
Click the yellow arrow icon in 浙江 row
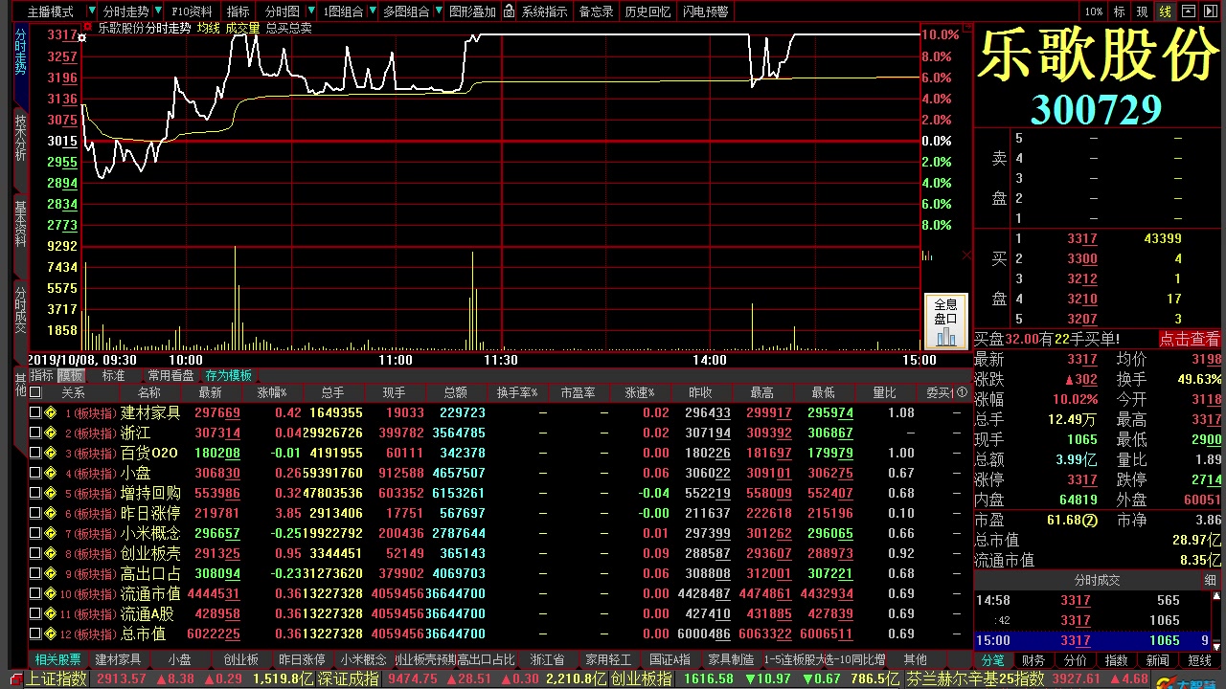[x=51, y=433]
